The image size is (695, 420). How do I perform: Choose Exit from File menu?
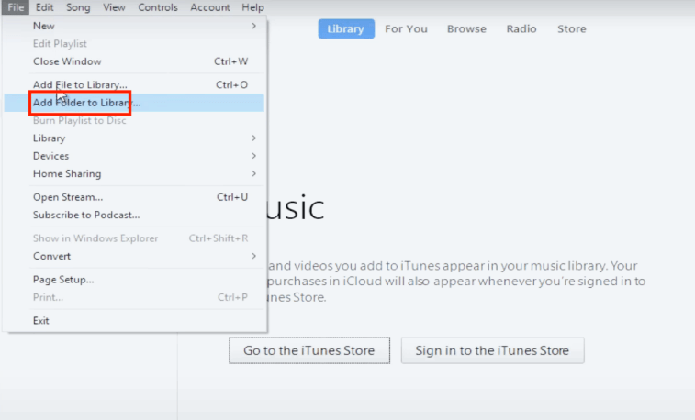[x=134, y=320]
